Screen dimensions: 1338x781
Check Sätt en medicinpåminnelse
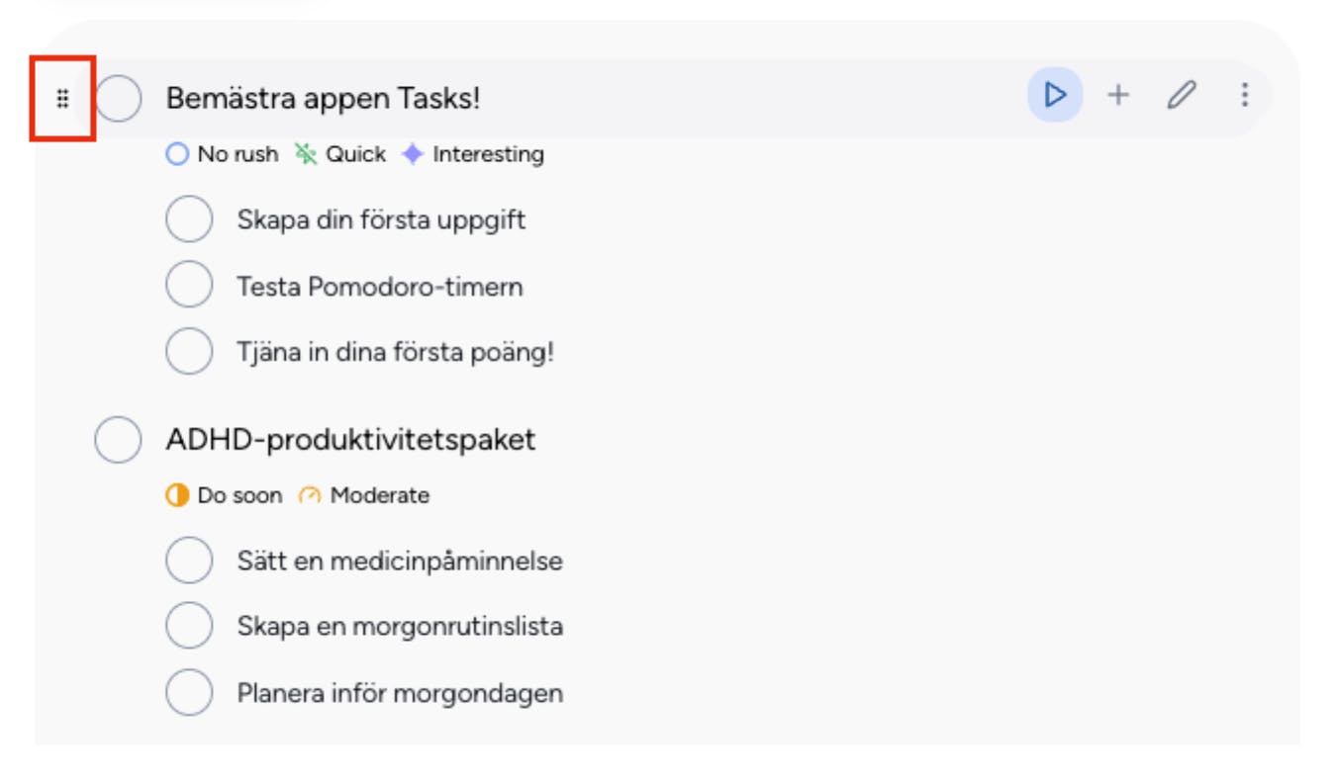pos(189,561)
